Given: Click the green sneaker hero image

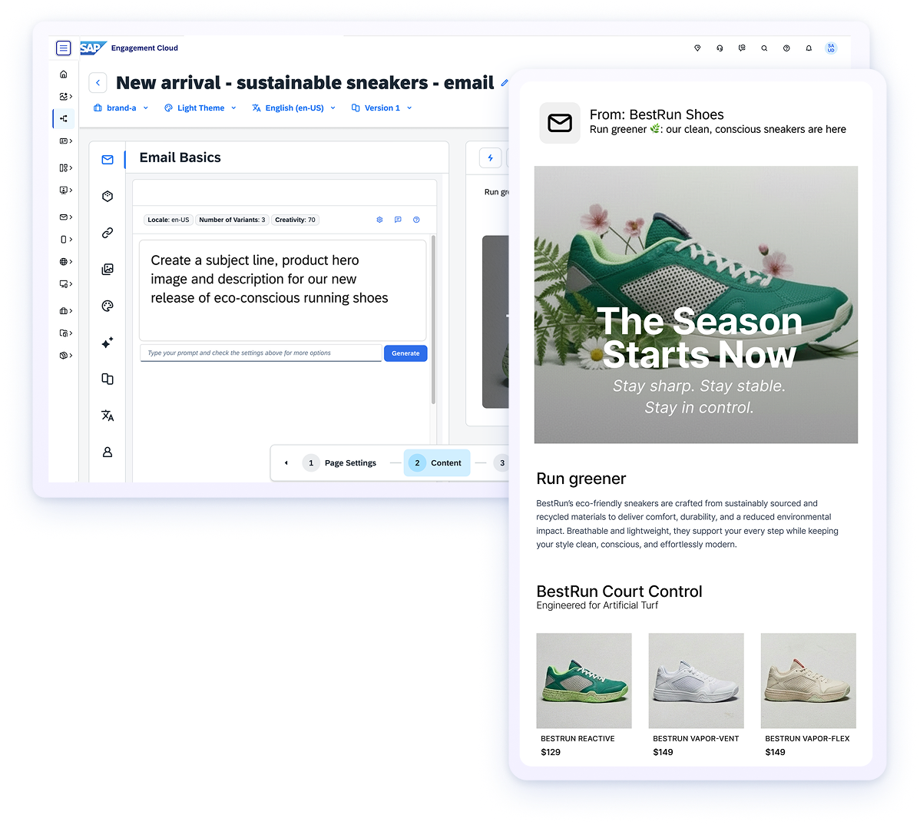Looking at the screenshot, I should click(x=696, y=304).
